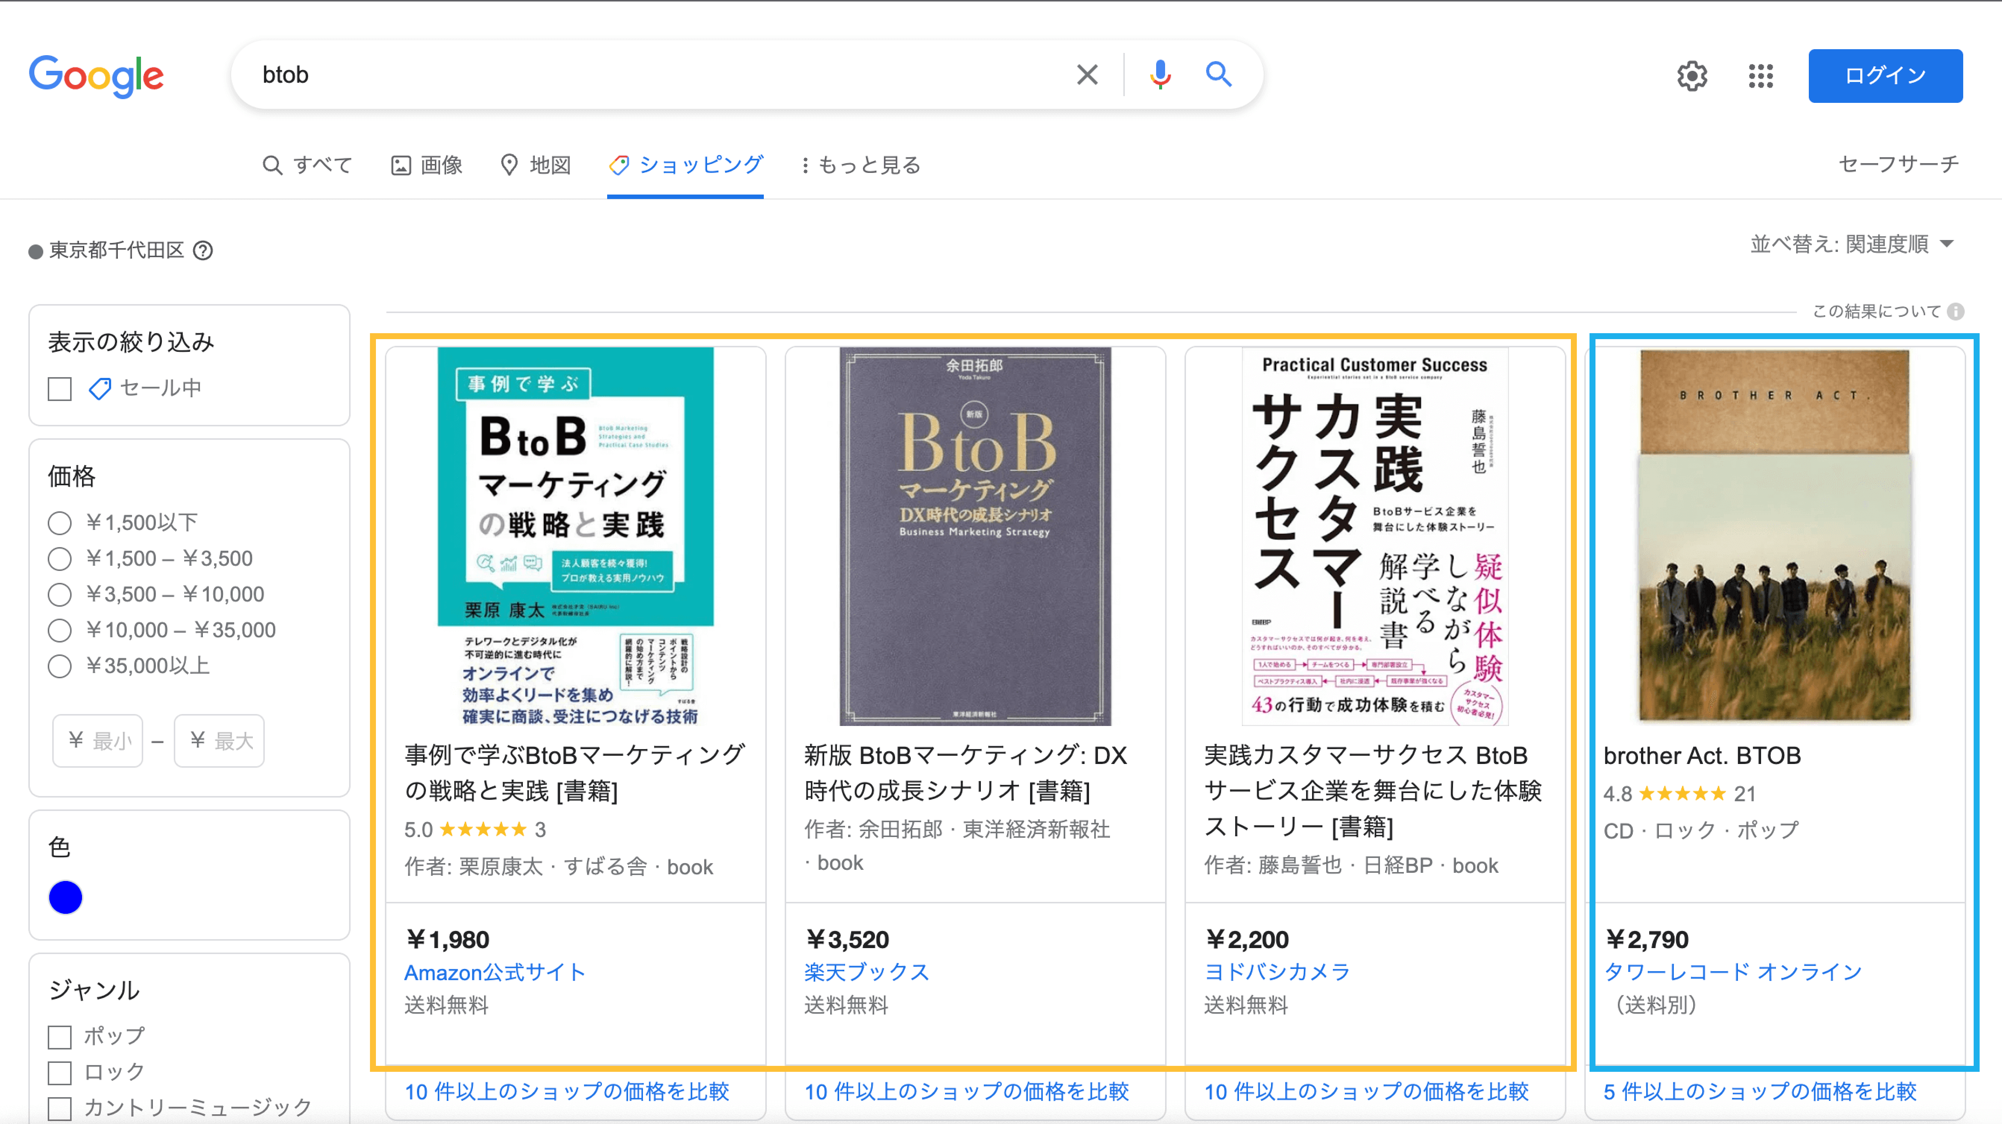Clear the search box with X icon
2002x1124 pixels.
pyautogui.click(x=1087, y=75)
